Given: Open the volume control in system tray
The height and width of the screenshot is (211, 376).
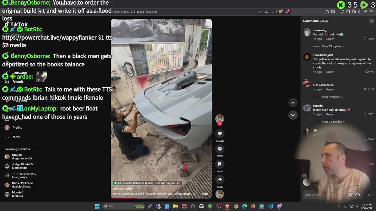Looking at the screenshot, I should click(357, 206).
